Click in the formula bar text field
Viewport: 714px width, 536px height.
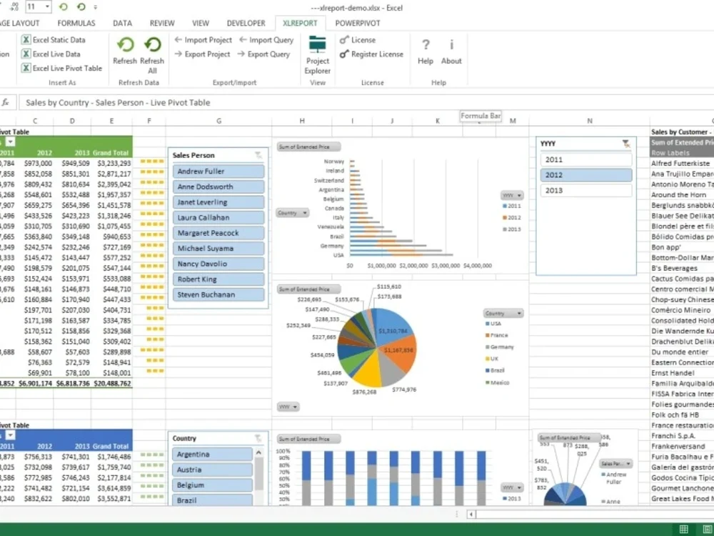pos(366,102)
